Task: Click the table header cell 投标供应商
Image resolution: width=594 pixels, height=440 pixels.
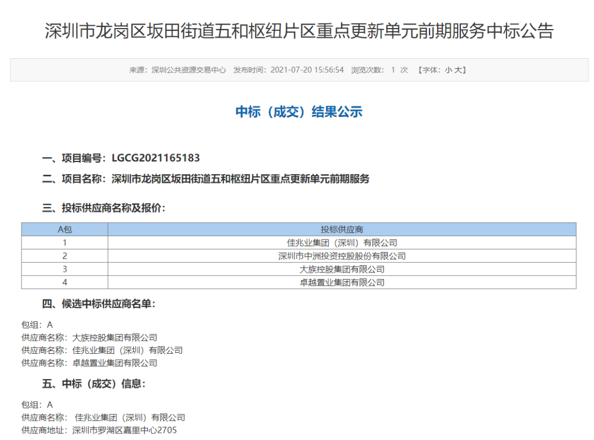Action: coord(342,229)
